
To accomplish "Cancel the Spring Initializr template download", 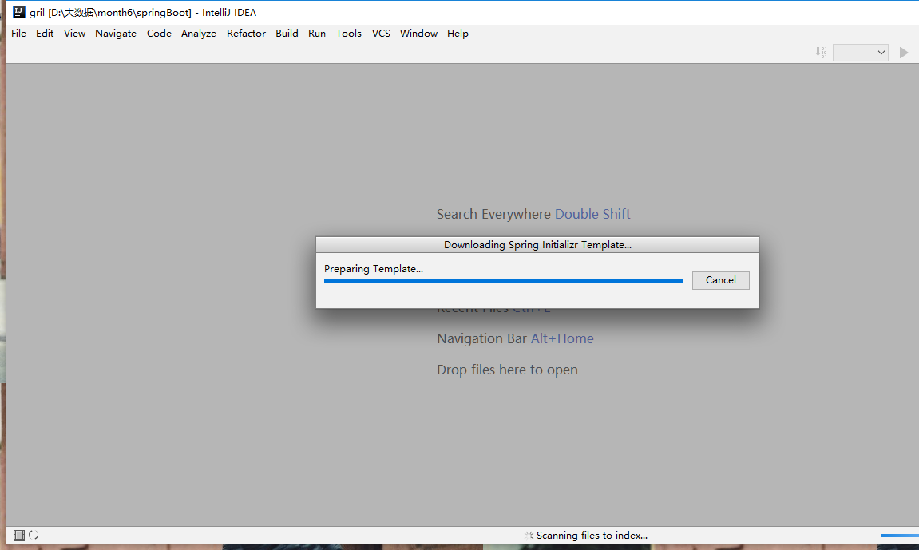I will (x=720, y=280).
